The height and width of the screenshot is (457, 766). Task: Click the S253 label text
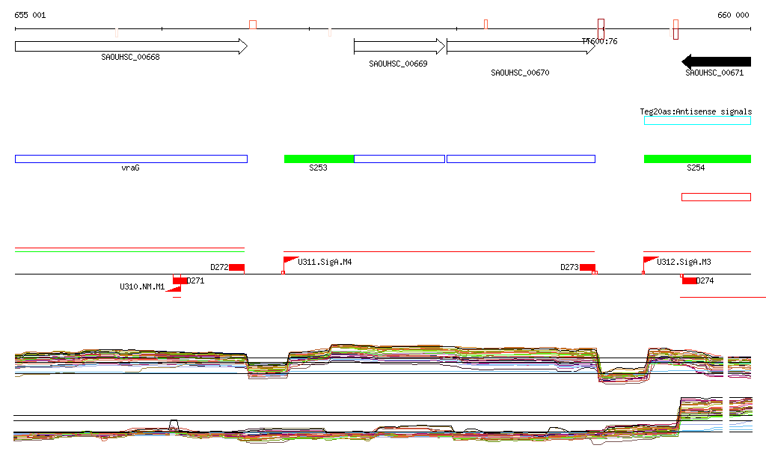[x=318, y=168]
